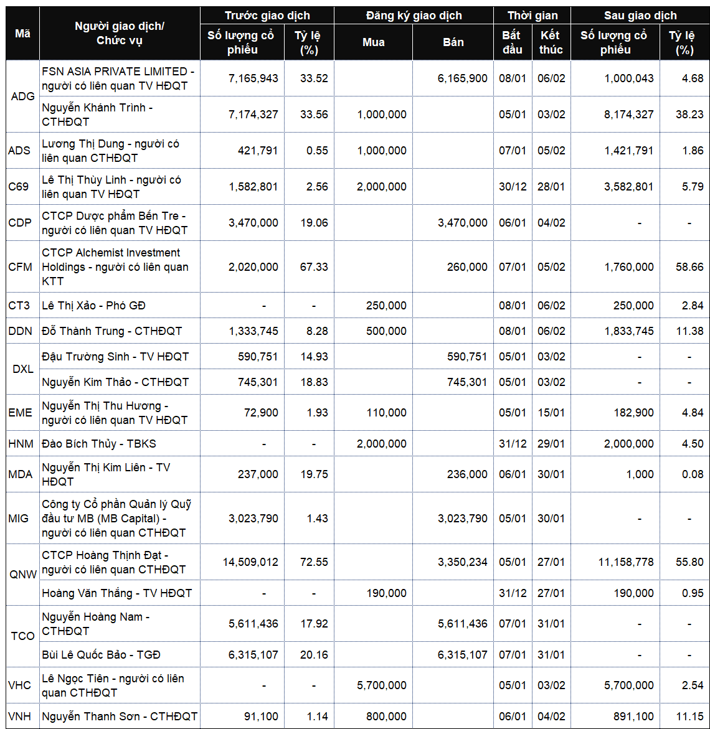Select the ADG stock code cell
Image resolution: width=710 pixels, height=729 pixels.
[x=22, y=96]
